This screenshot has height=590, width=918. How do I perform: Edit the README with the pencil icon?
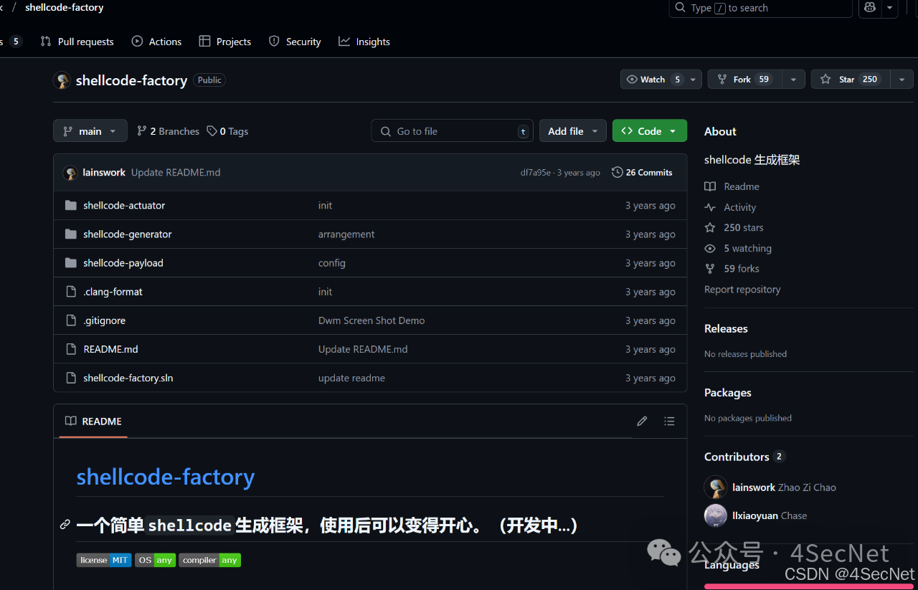(642, 422)
